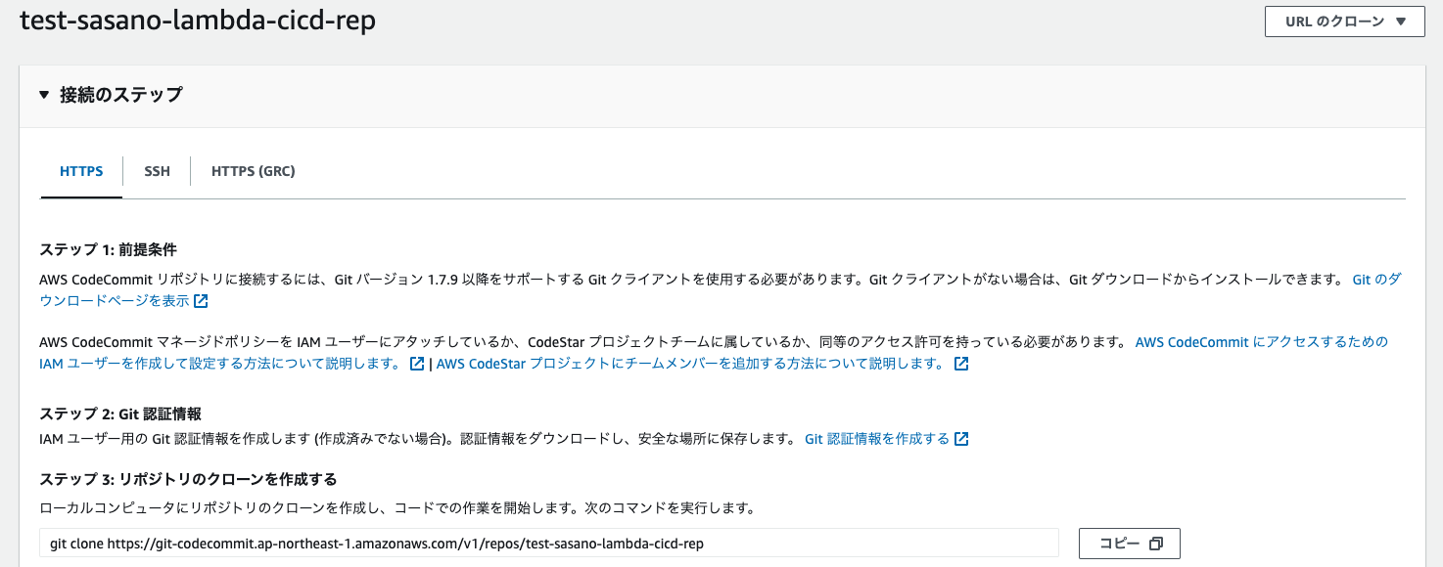Click the external link icon beside Git 認証情報を作成する

pos(961,438)
